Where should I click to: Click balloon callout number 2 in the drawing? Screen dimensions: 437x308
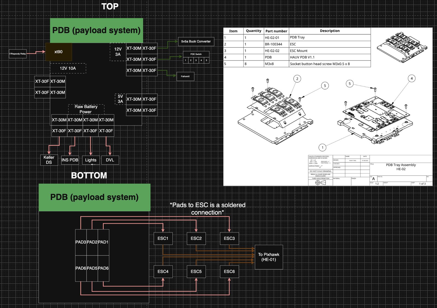click(x=297, y=79)
